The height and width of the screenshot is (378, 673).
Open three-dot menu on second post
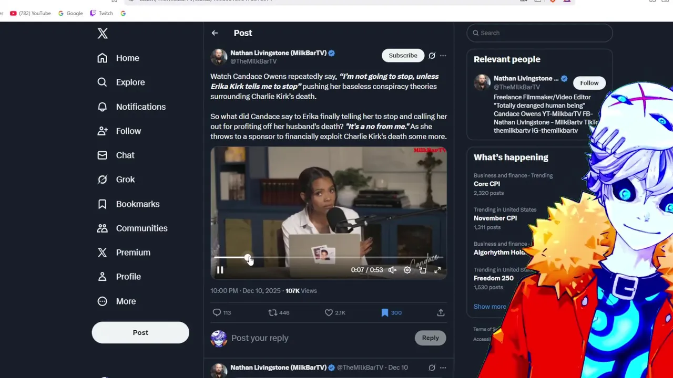443,367
